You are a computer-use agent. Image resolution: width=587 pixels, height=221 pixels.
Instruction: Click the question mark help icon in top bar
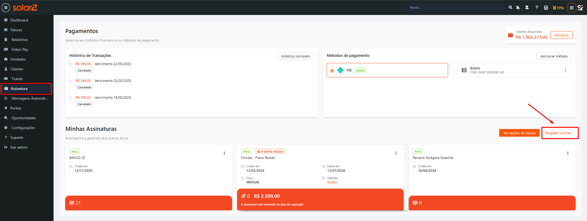pos(537,8)
